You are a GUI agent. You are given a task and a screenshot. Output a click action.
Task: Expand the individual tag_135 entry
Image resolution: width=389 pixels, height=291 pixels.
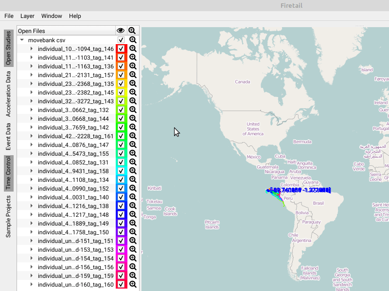pos(32,84)
